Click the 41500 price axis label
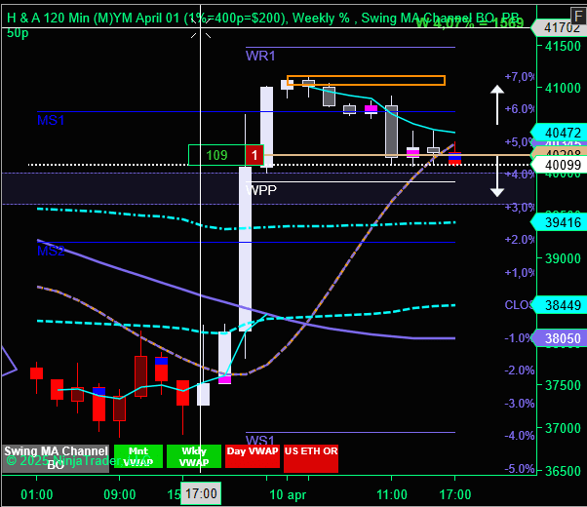This screenshot has height=507, width=587. point(563,46)
